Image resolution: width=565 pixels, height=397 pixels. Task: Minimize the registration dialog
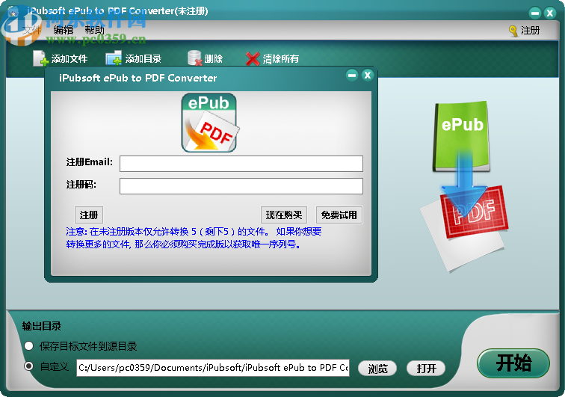(352, 75)
